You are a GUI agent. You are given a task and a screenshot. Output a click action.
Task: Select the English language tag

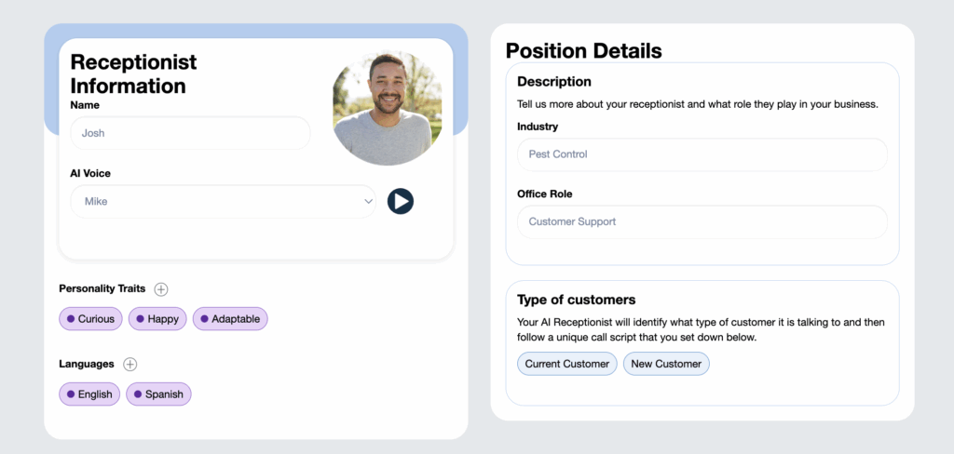89,394
